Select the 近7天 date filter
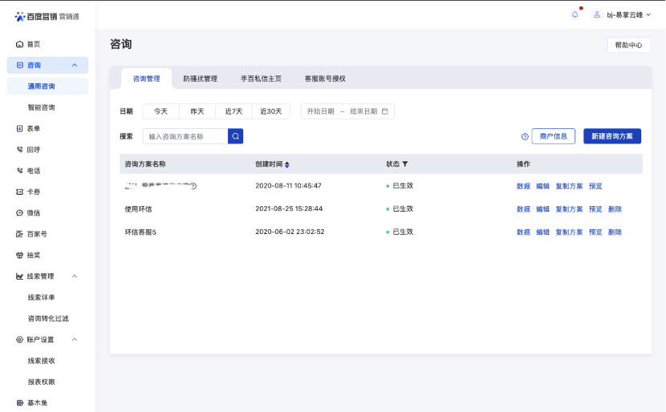 pos(234,111)
